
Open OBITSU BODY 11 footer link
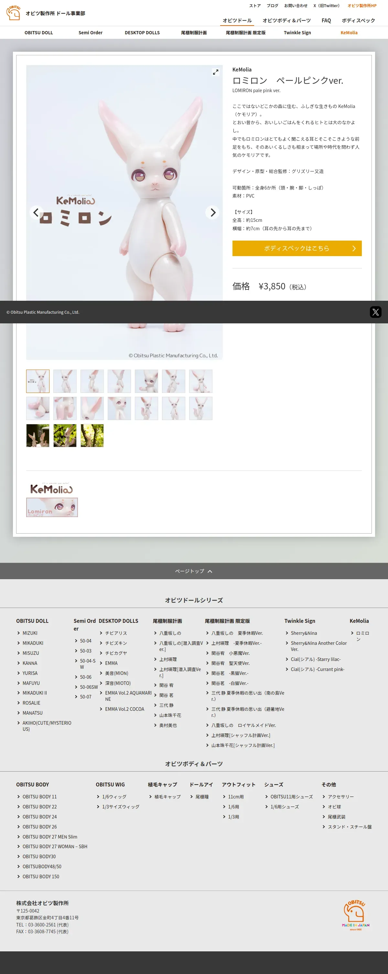[39, 796]
